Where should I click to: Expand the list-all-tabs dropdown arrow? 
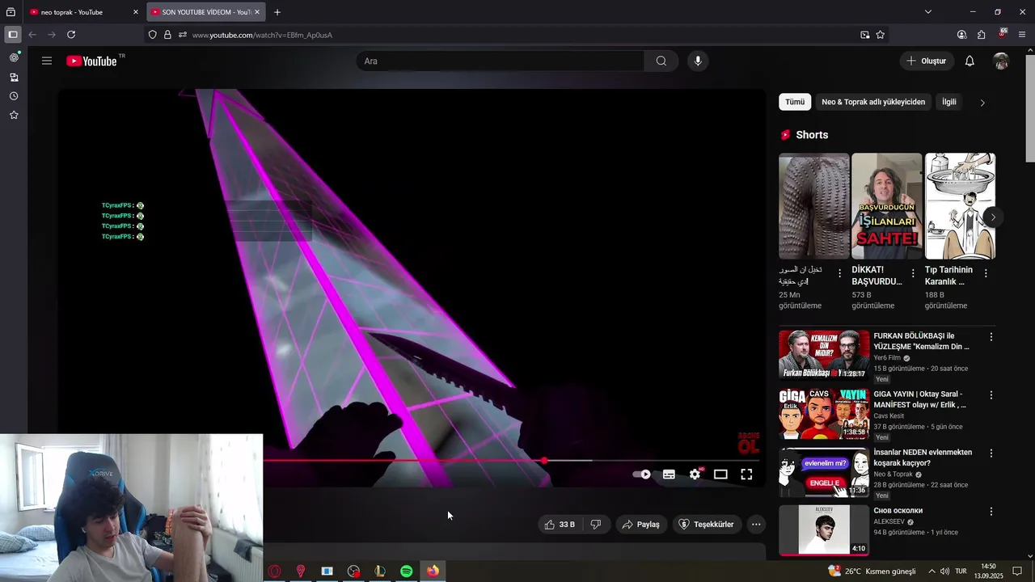pos(927,12)
